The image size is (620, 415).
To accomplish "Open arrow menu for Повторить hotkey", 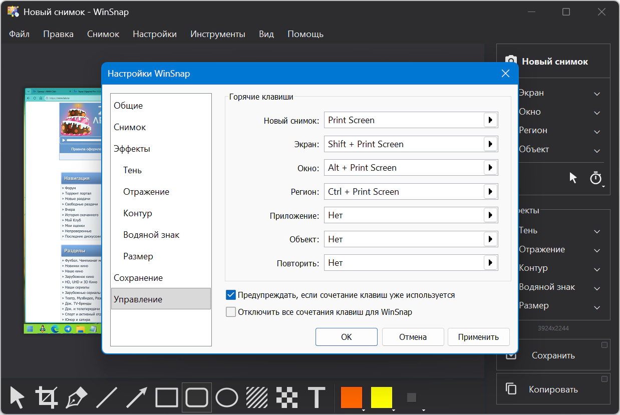I will (x=490, y=263).
